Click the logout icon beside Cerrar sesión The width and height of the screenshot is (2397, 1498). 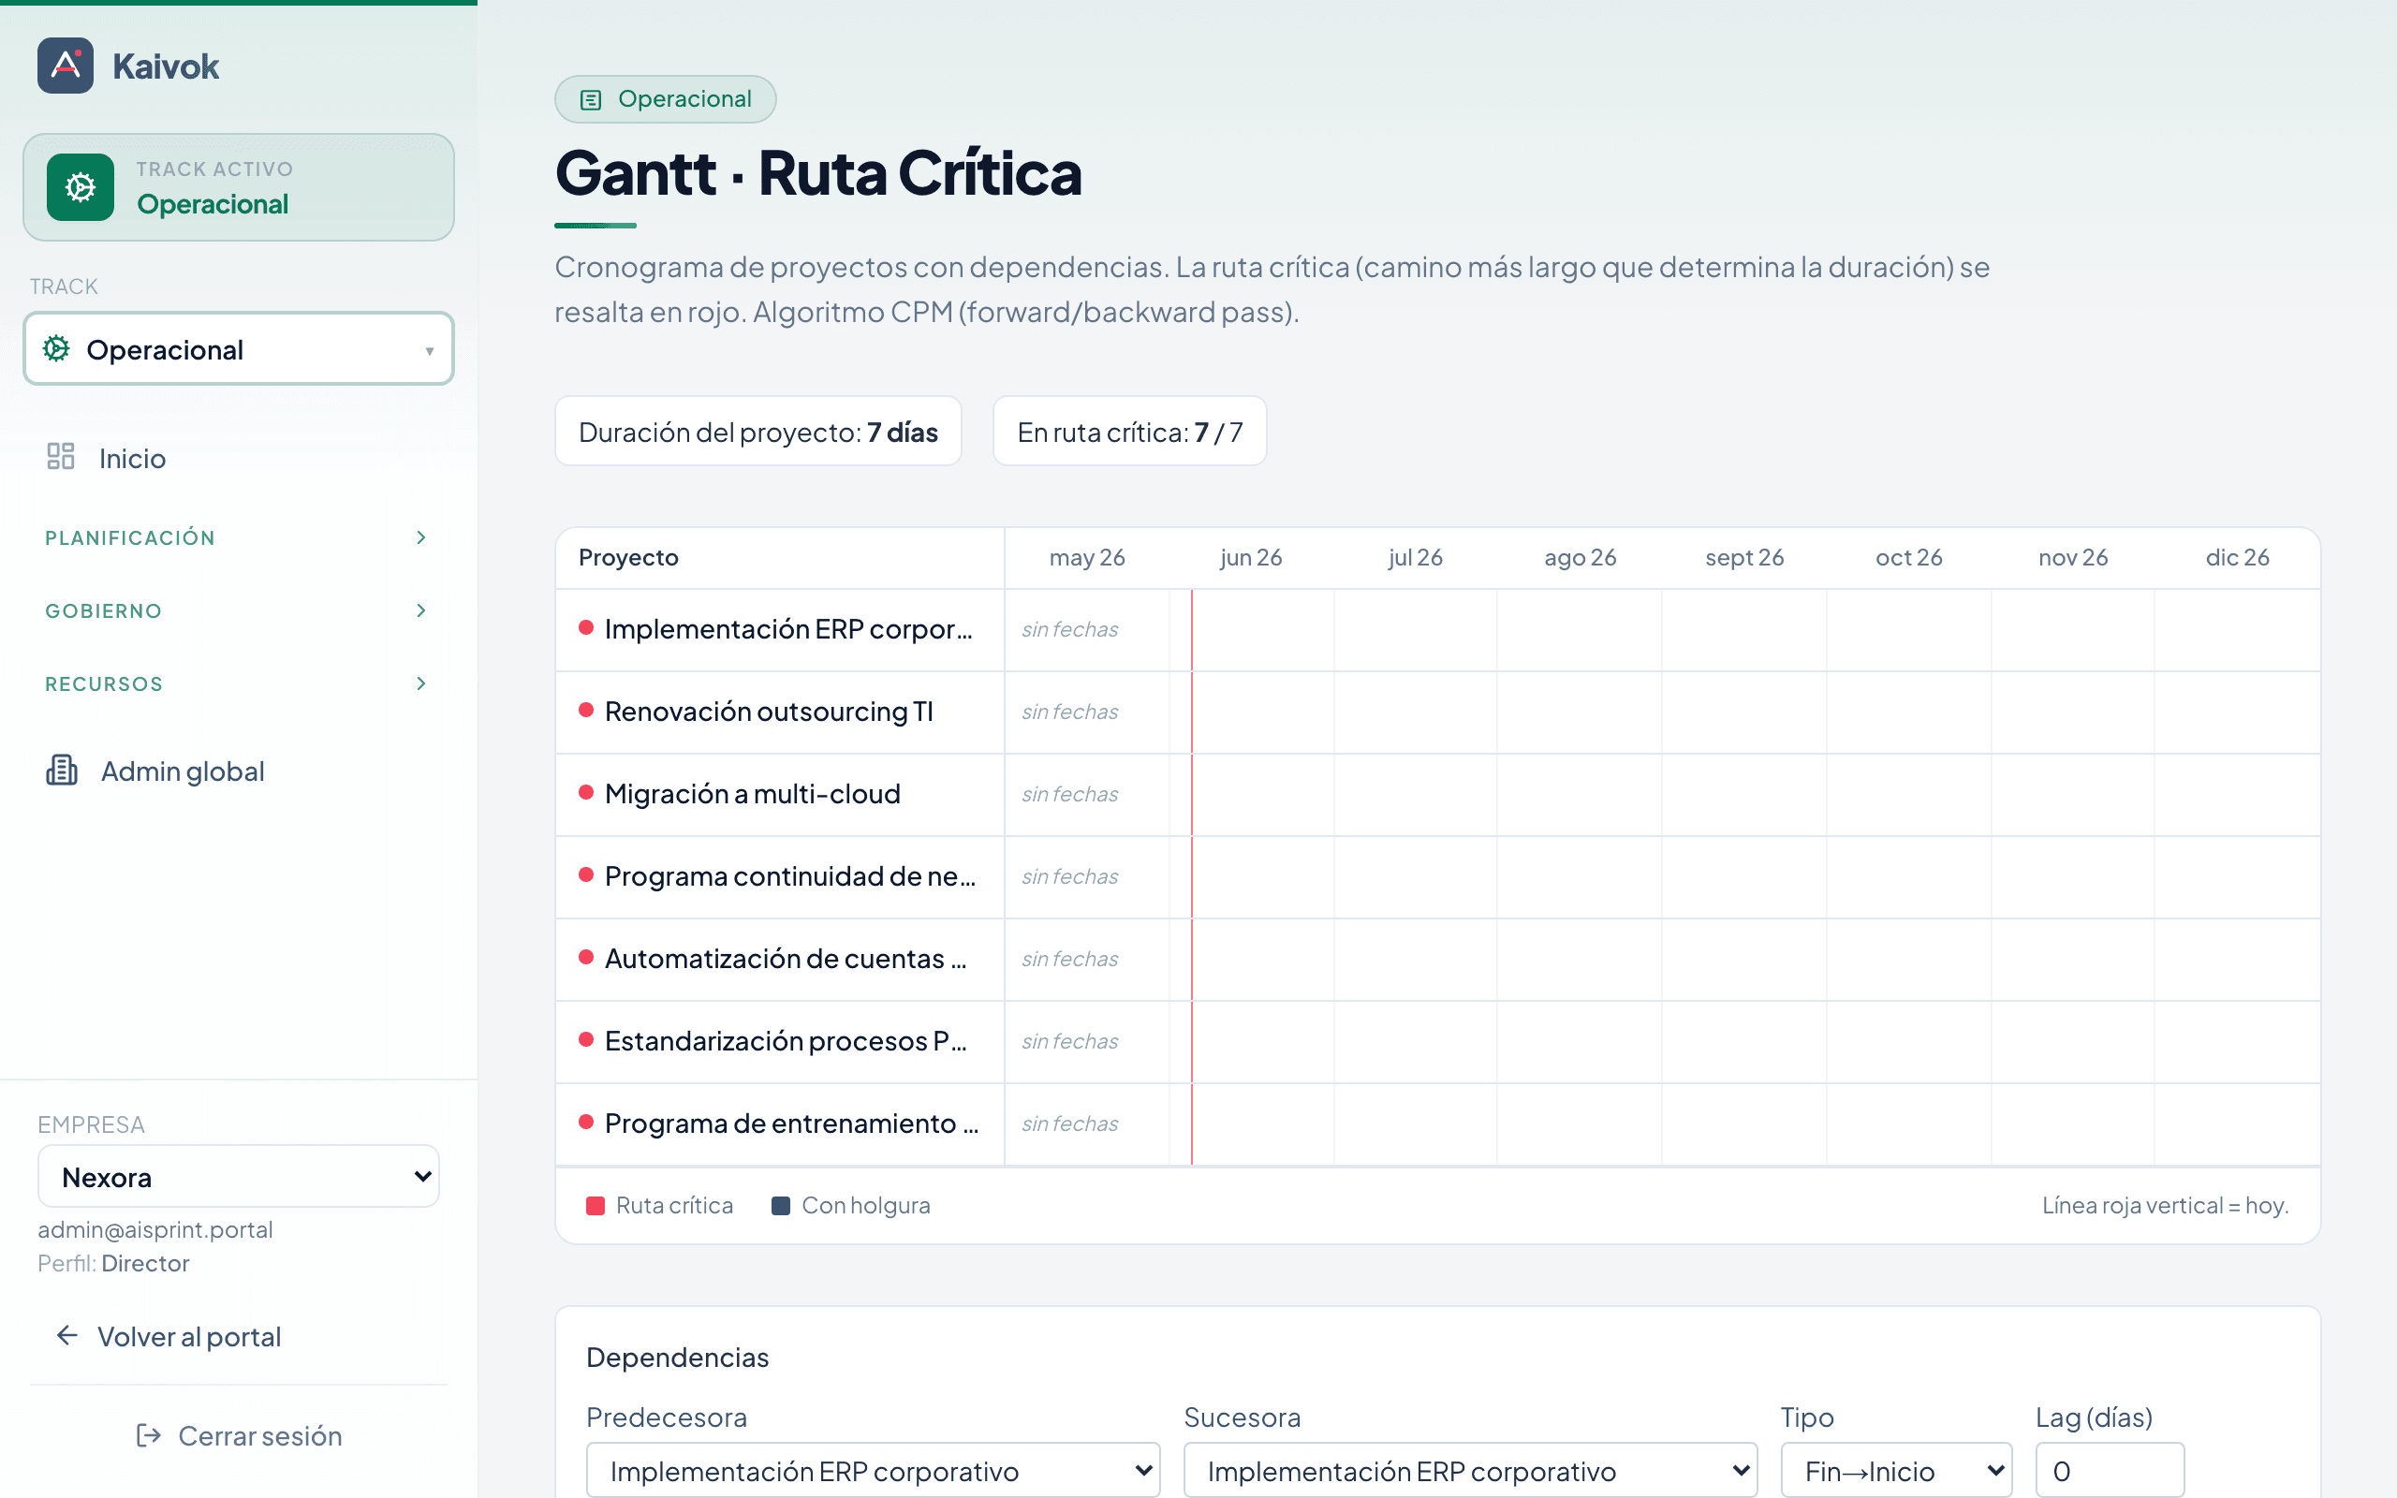click(x=149, y=1435)
